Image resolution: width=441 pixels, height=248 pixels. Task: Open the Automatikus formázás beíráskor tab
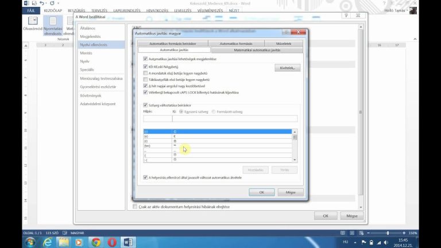pos(173,44)
